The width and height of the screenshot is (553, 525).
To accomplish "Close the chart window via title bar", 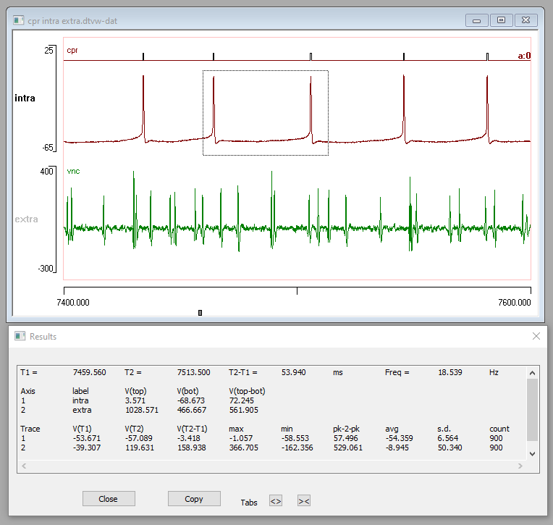I will point(526,20).
